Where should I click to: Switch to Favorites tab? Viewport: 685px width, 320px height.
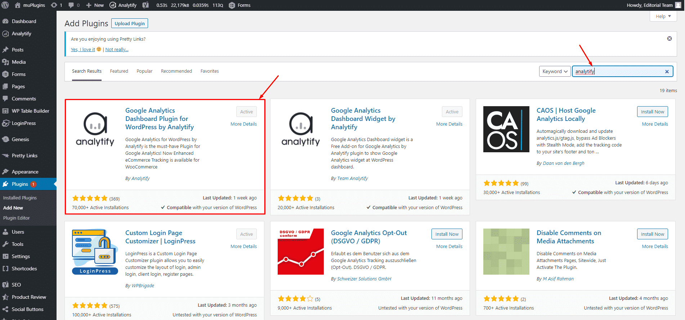click(x=210, y=71)
